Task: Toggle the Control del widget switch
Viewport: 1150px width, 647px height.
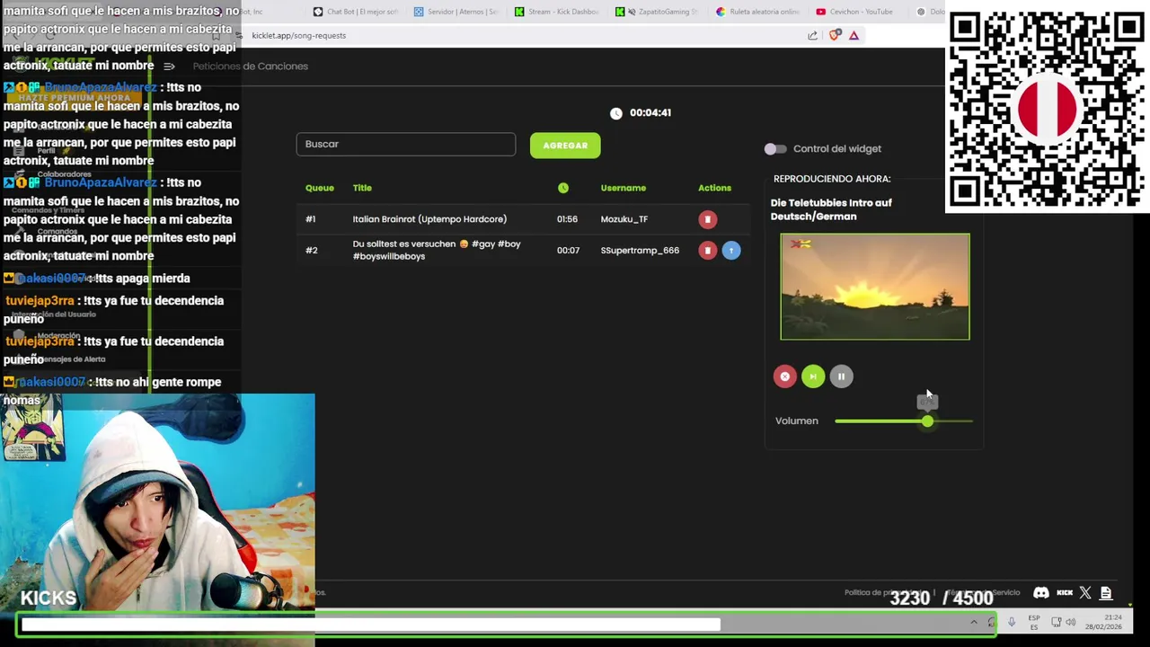Action: coord(775,149)
